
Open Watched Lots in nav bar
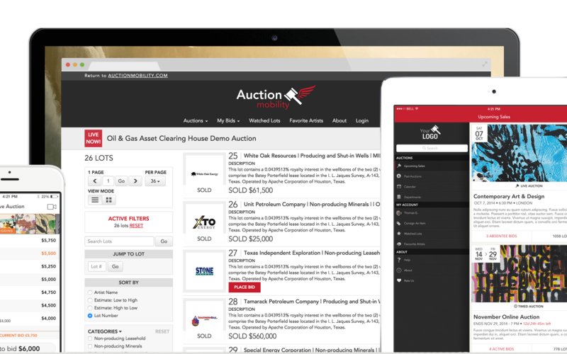pyautogui.click(x=264, y=120)
